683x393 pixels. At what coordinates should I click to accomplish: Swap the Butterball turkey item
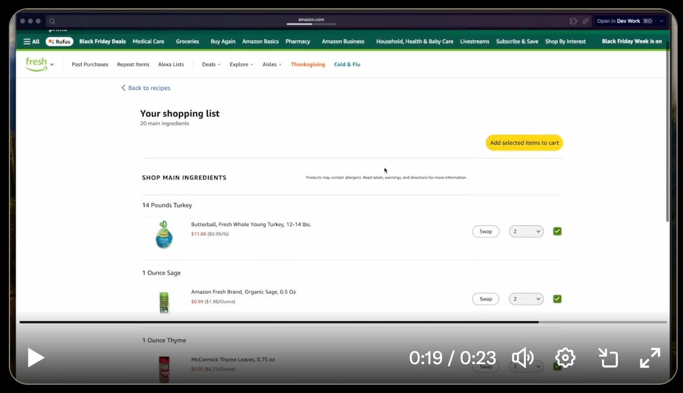point(486,231)
